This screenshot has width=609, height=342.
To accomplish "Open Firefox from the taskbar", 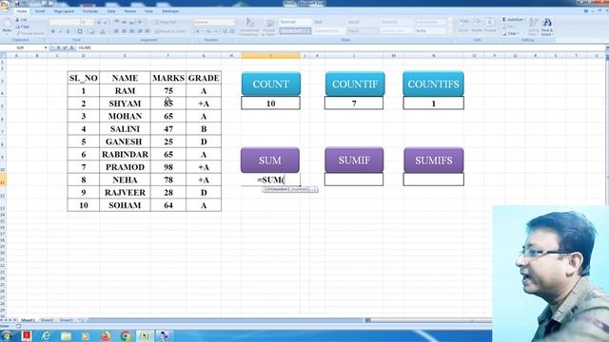I will [106, 335].
